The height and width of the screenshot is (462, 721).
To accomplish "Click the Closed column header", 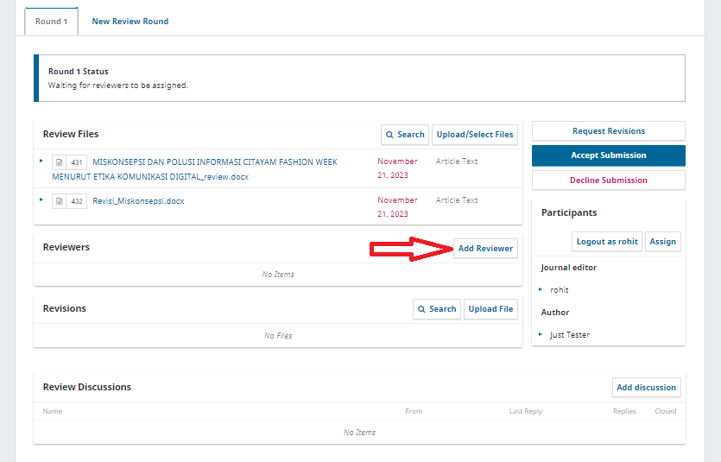I will coord(666,411).
